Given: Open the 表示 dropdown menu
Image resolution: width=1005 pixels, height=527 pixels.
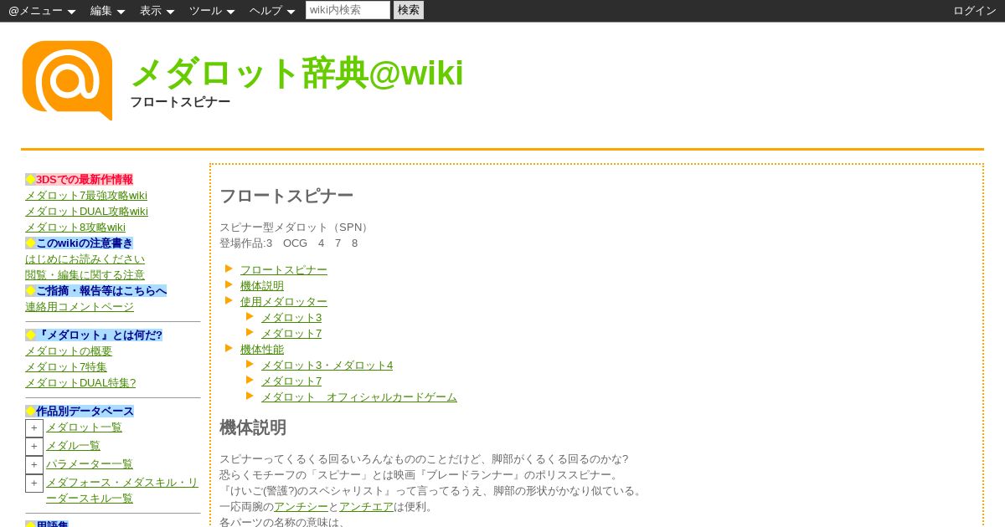Looking at the screenshot, I should tap(157, 11).
